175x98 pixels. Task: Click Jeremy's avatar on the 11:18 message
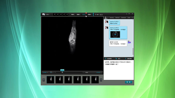tap(106, 28)
